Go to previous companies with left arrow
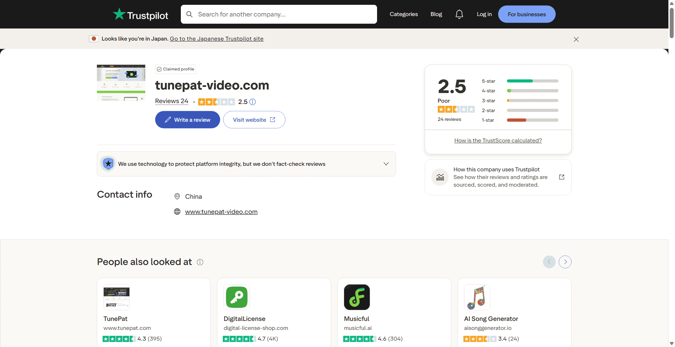 coord(549,262)
